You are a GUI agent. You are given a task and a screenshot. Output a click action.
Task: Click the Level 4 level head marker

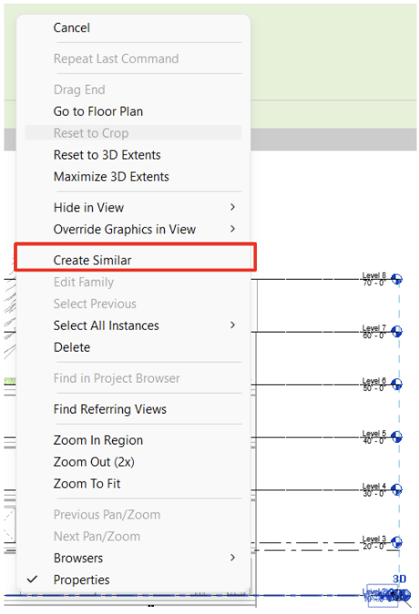tap(396, 489)
